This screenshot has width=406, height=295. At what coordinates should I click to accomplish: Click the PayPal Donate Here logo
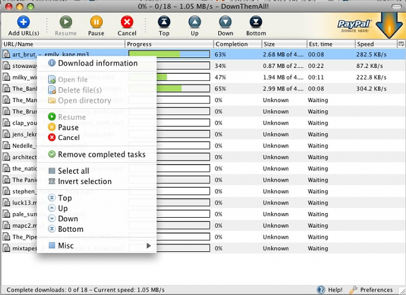point(355,26)
